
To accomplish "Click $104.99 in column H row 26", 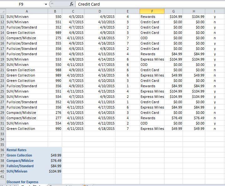I will pos(194,97).
